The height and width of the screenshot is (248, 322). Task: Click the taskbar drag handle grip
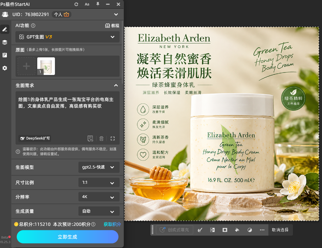point(152,230)
